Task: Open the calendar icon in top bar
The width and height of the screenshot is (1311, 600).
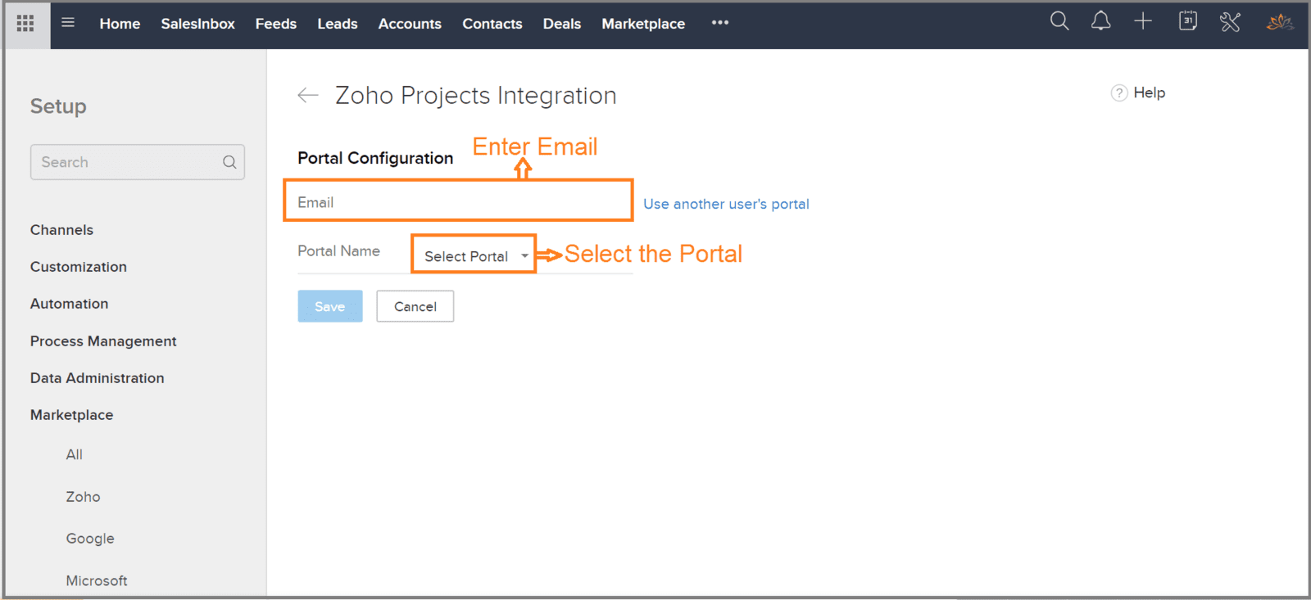Action: (1187, 21)
